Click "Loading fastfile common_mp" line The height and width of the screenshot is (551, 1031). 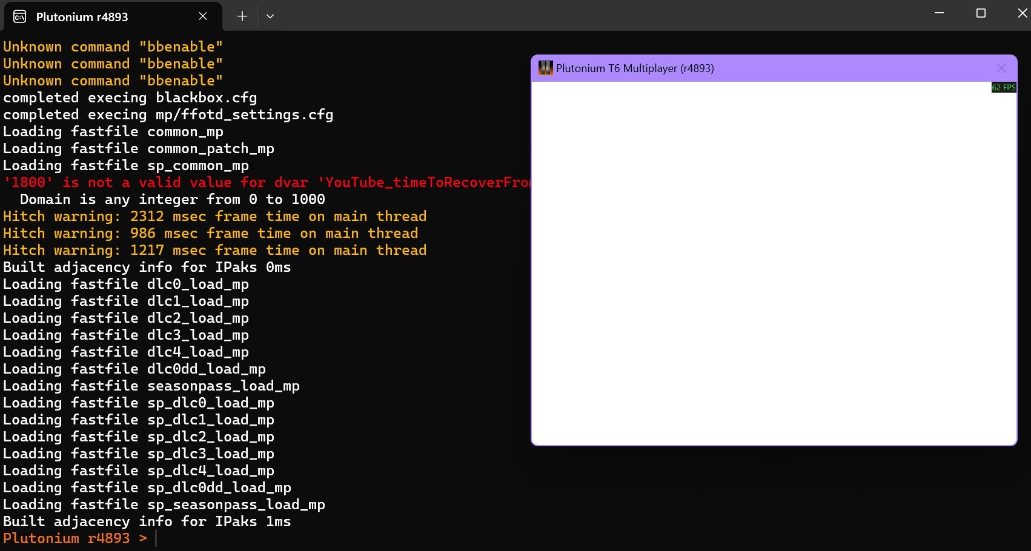coord(113,131)
